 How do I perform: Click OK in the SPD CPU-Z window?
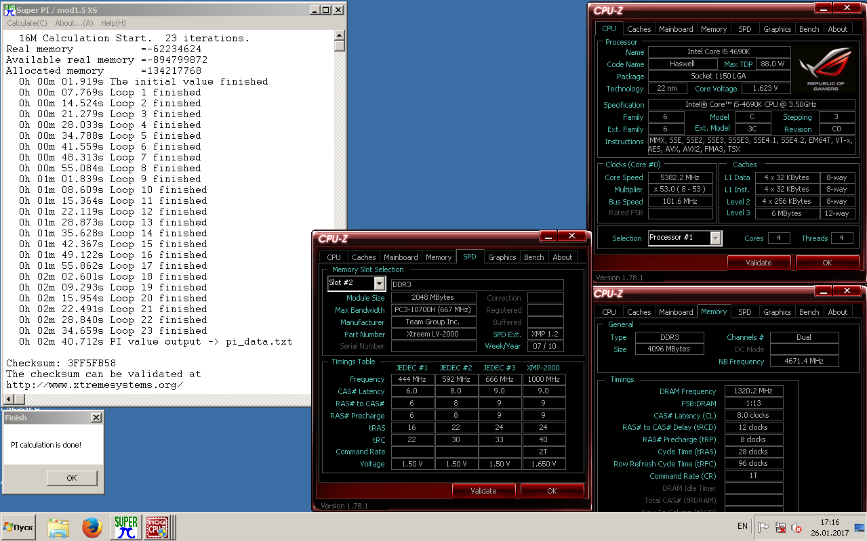coord(552,491)
